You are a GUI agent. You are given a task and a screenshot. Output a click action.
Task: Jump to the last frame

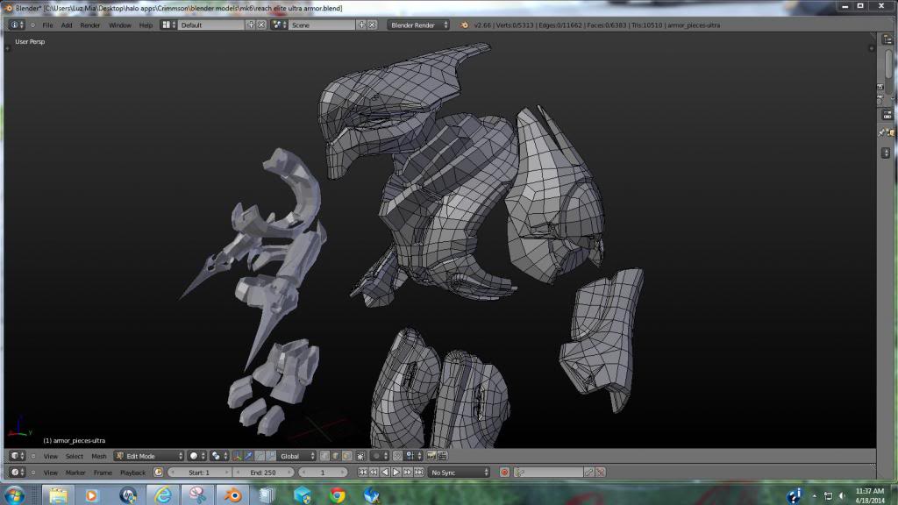[x=418, y=473]
